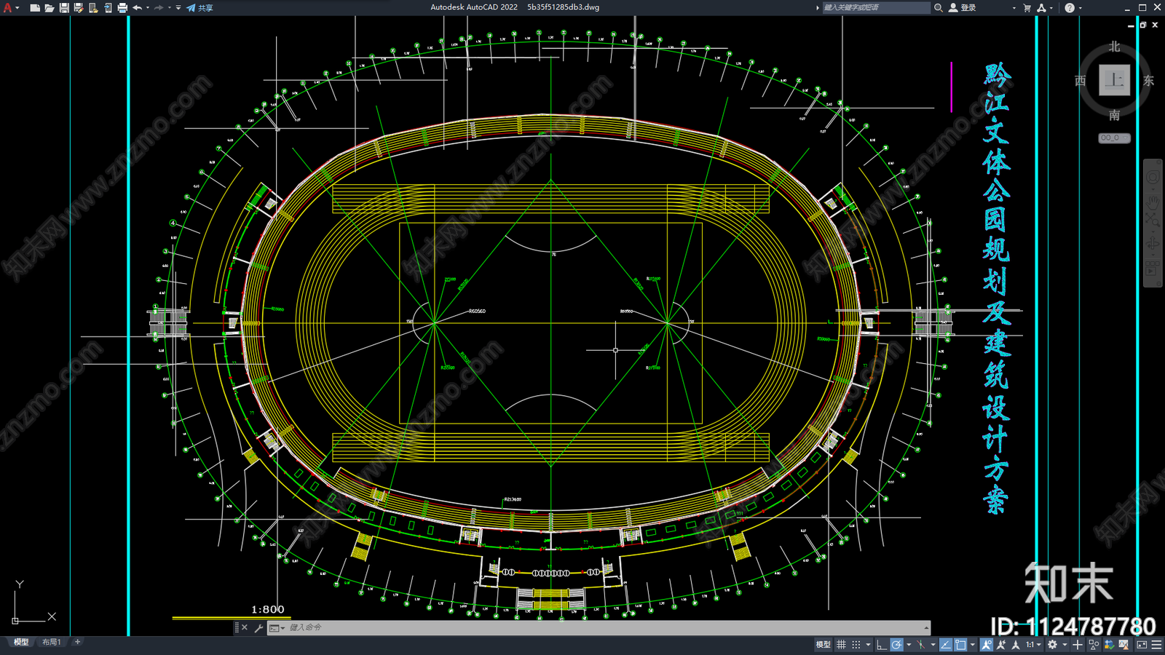Click the annotation scale icon

click(x=1016, y=645)
